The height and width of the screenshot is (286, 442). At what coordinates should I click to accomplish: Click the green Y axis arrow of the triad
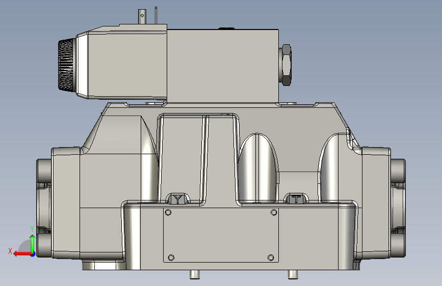coord(33,244)
